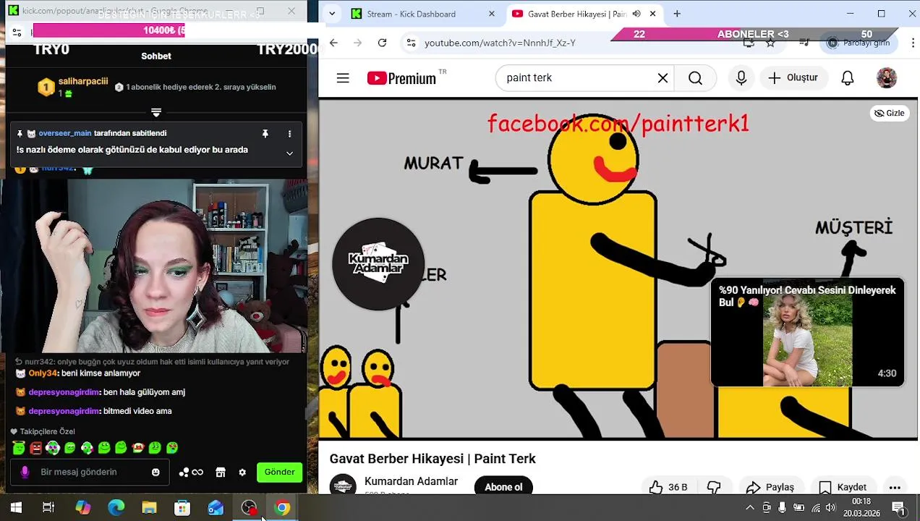This screenshot has height=521, width=920.
Task: Open YouTube notifications bell
Action: [848, 78]
